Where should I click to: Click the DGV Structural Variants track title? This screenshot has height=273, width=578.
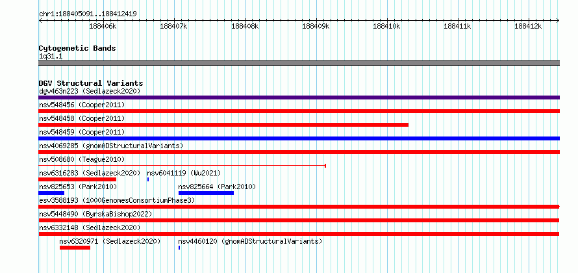[x=91, y=83]
